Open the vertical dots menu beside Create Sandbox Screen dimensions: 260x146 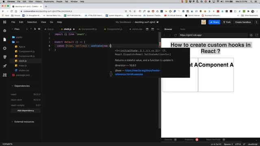tap(256, 22)
